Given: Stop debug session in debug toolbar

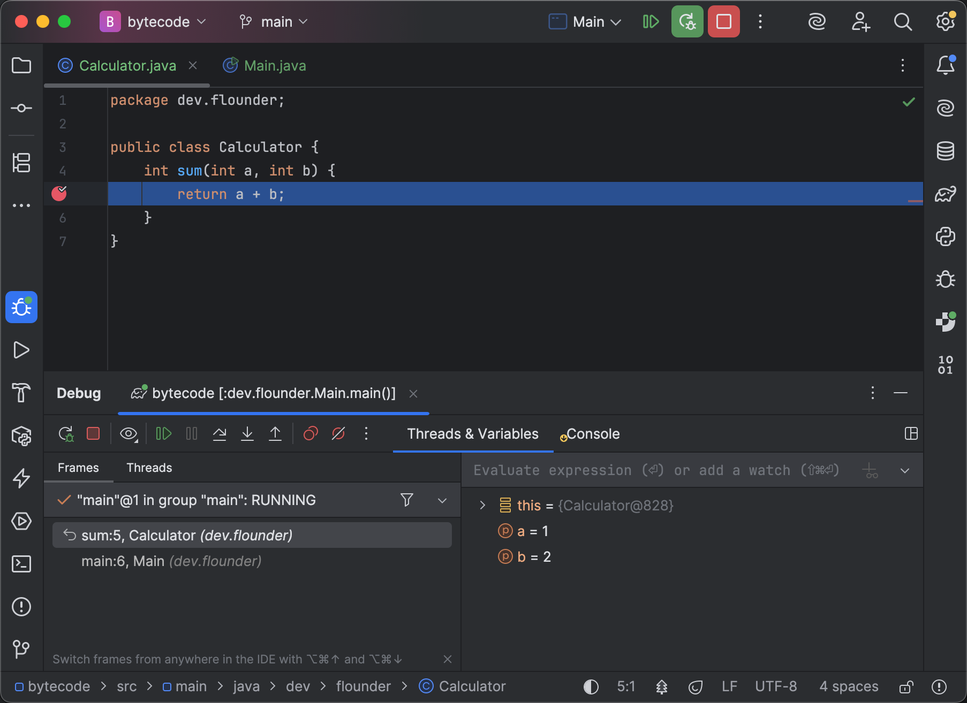Looking at the screenshot, I should [93, 433].
